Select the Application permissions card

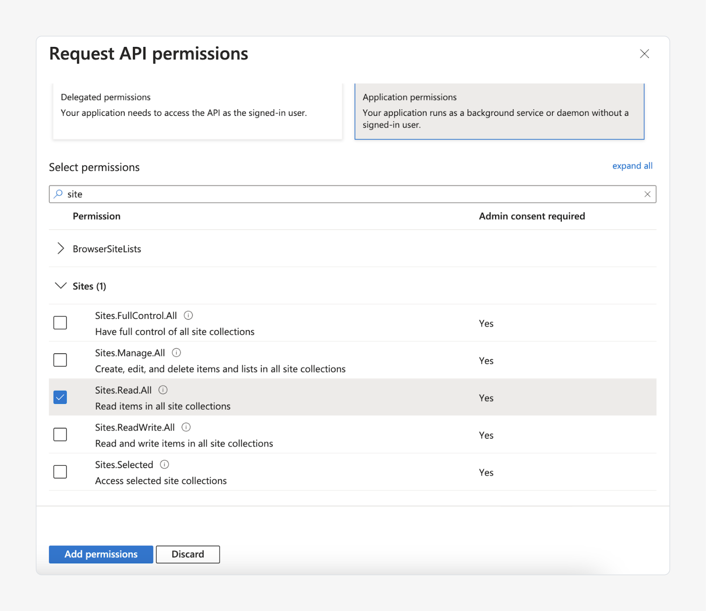coord(499,111)
